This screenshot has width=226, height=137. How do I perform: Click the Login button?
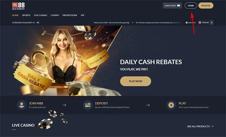tap(191, 5)
